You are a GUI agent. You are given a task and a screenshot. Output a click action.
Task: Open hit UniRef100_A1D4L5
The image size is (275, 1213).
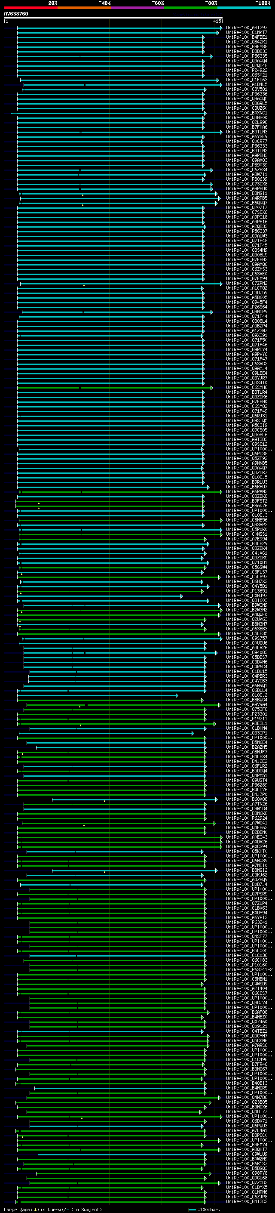coord(246,85)
